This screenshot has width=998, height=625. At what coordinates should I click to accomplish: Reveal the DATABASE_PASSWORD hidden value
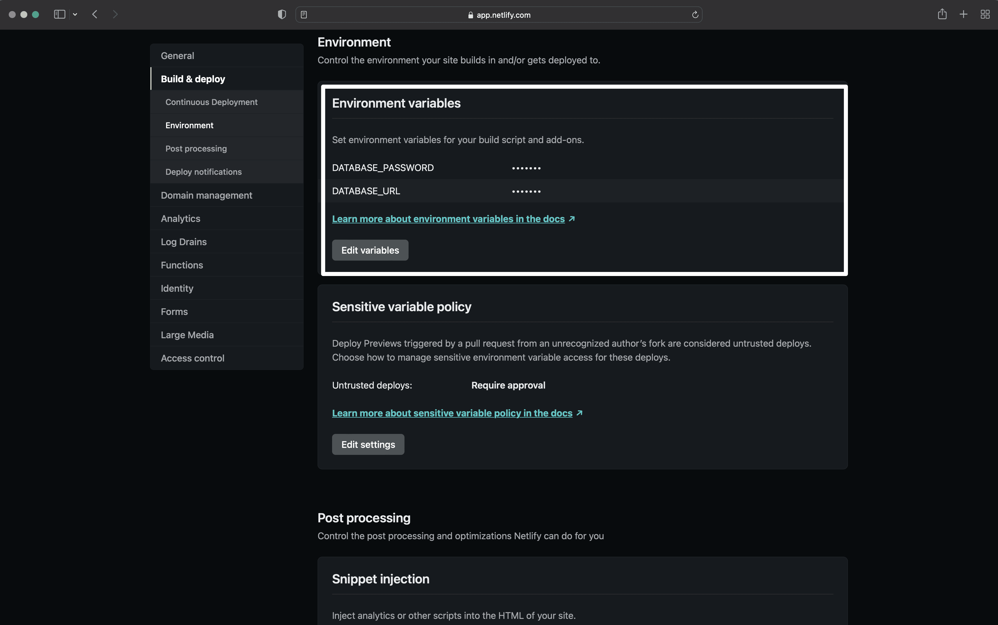point(526,168)
